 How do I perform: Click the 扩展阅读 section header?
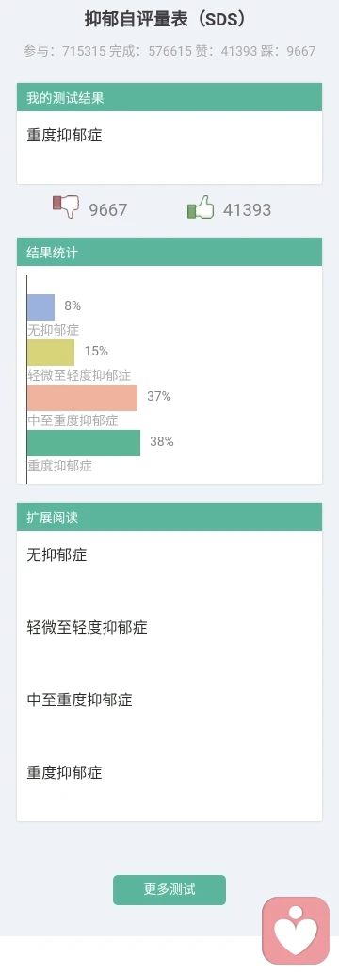pyautogui.click(x=169, y=517)
